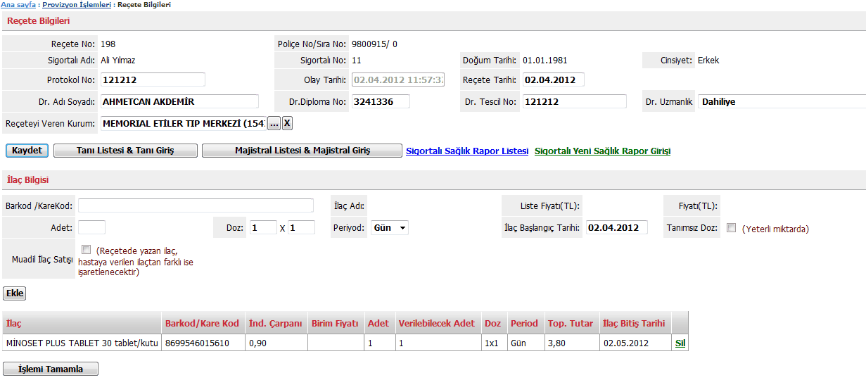Click the '...' institution browse button
The image size is (866, 380).
point(274,124)
